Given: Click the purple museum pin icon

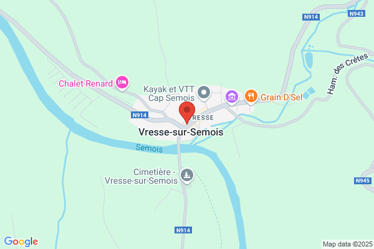Looking at the screenshot, I should pos(232,97).
